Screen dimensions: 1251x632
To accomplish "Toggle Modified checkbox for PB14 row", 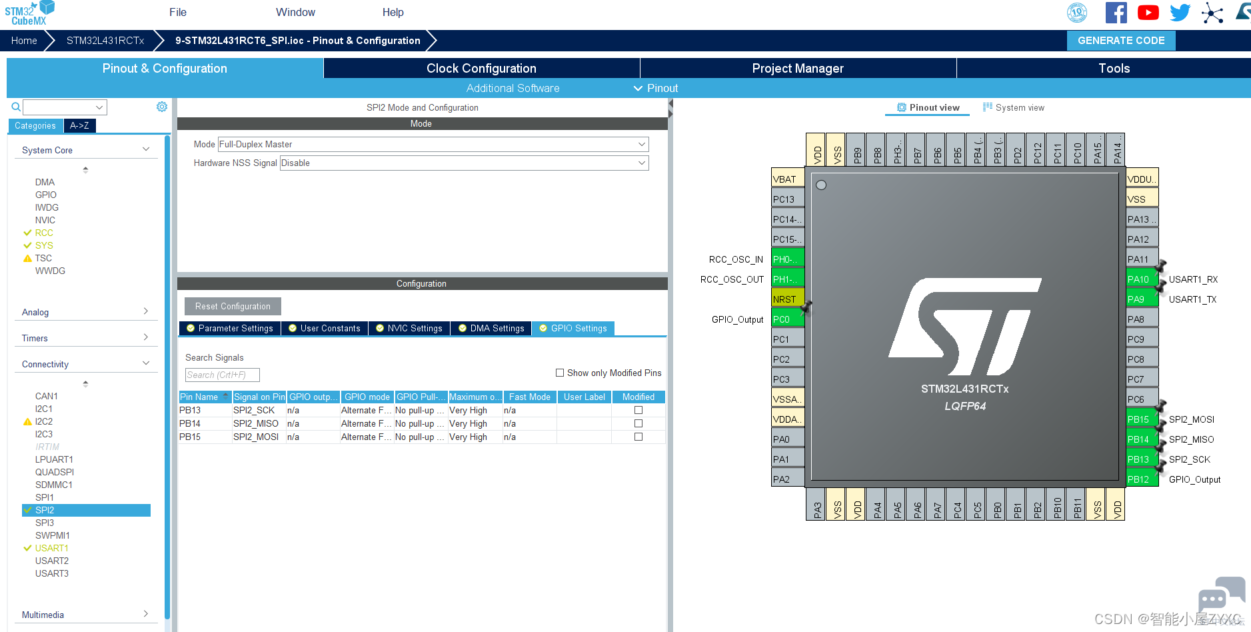I will pos(638,424).
